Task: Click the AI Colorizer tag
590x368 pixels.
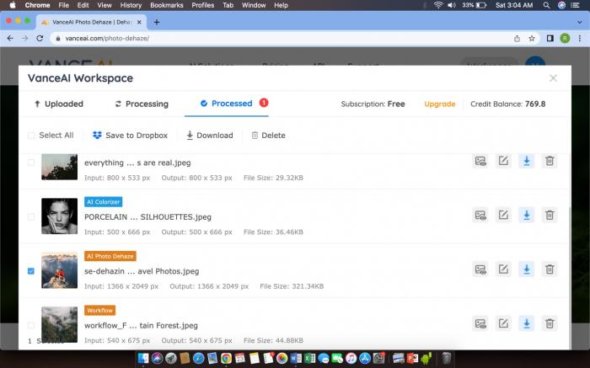Action: (103, 202)
